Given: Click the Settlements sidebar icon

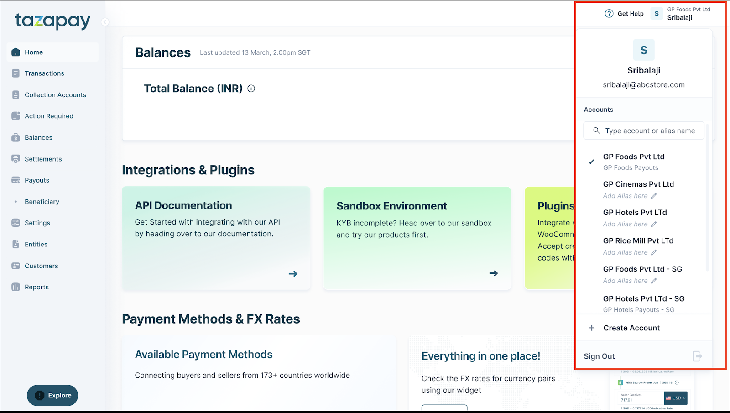Looking at the screenshot, I should (16, 159).
